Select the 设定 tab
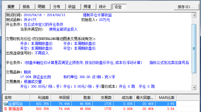Screen dimensions: 201x112 (x=119, y=7)
